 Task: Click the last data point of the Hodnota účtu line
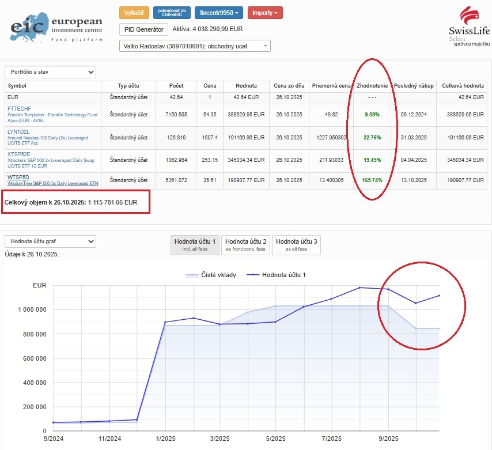439,296
